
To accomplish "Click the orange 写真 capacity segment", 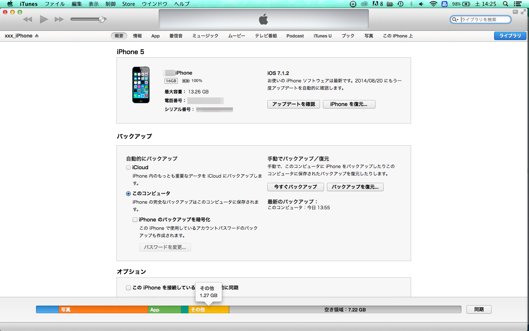I will (103, 310).
